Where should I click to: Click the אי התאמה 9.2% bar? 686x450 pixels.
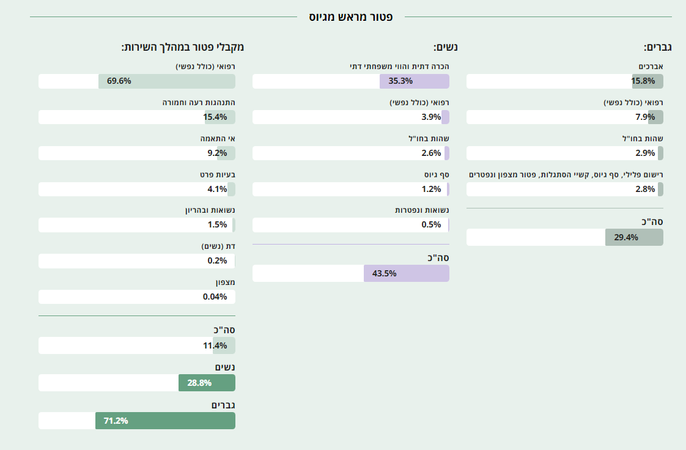[136, 153]
